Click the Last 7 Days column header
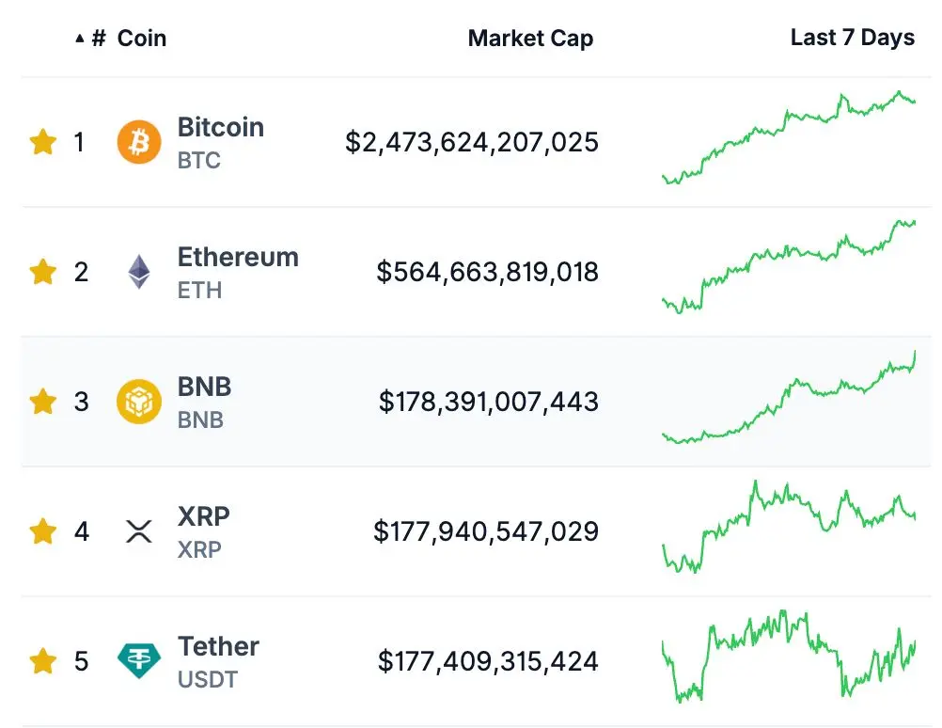The width and height of the screenshot is (942, 728). (852, 38)
